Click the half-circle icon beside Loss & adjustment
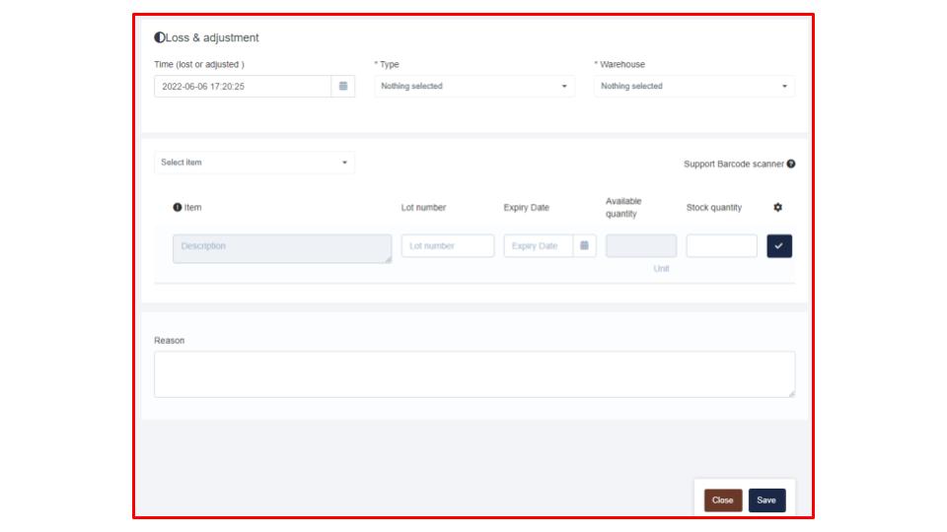The height and width of the screenshot is (532, 947). (x=160, y=38)
